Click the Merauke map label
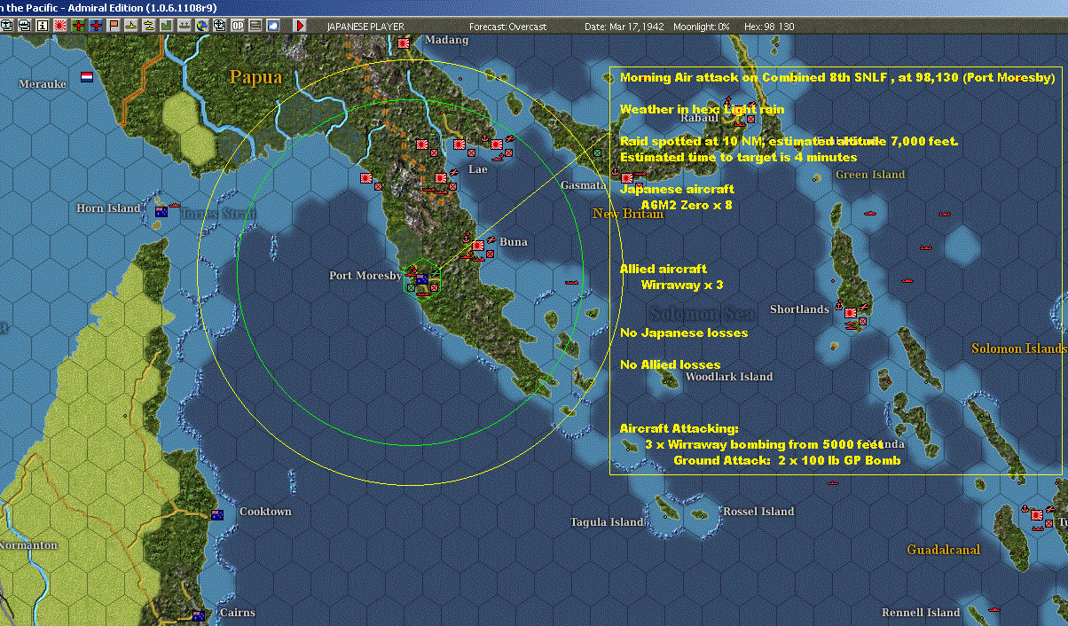This screenshot has width=1068, height=626. 43,83
